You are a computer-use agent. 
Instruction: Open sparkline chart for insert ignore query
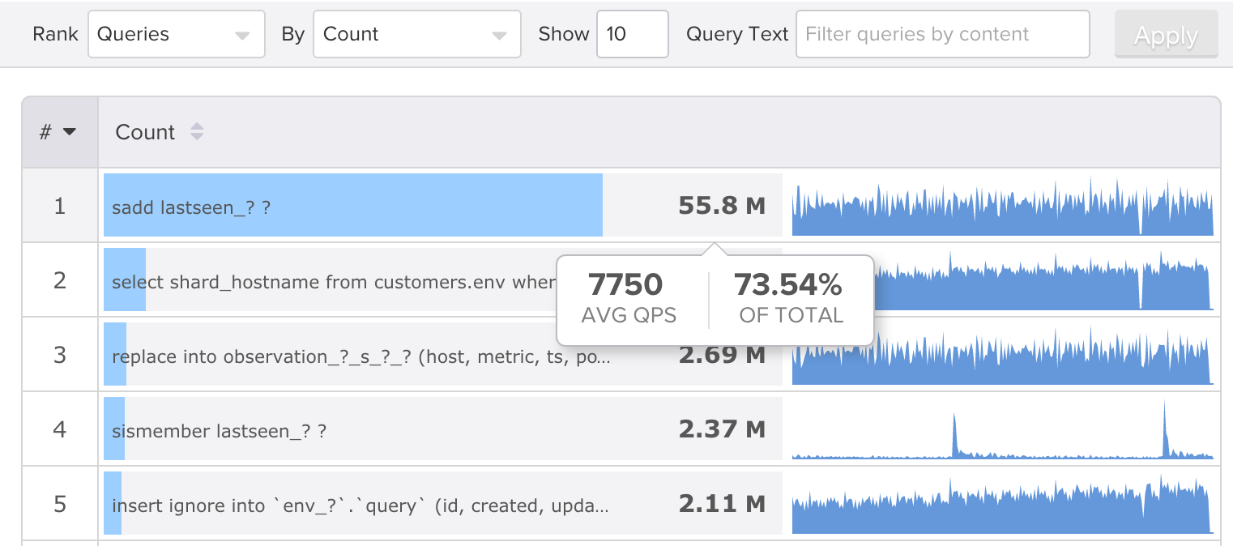[1003, 504]
